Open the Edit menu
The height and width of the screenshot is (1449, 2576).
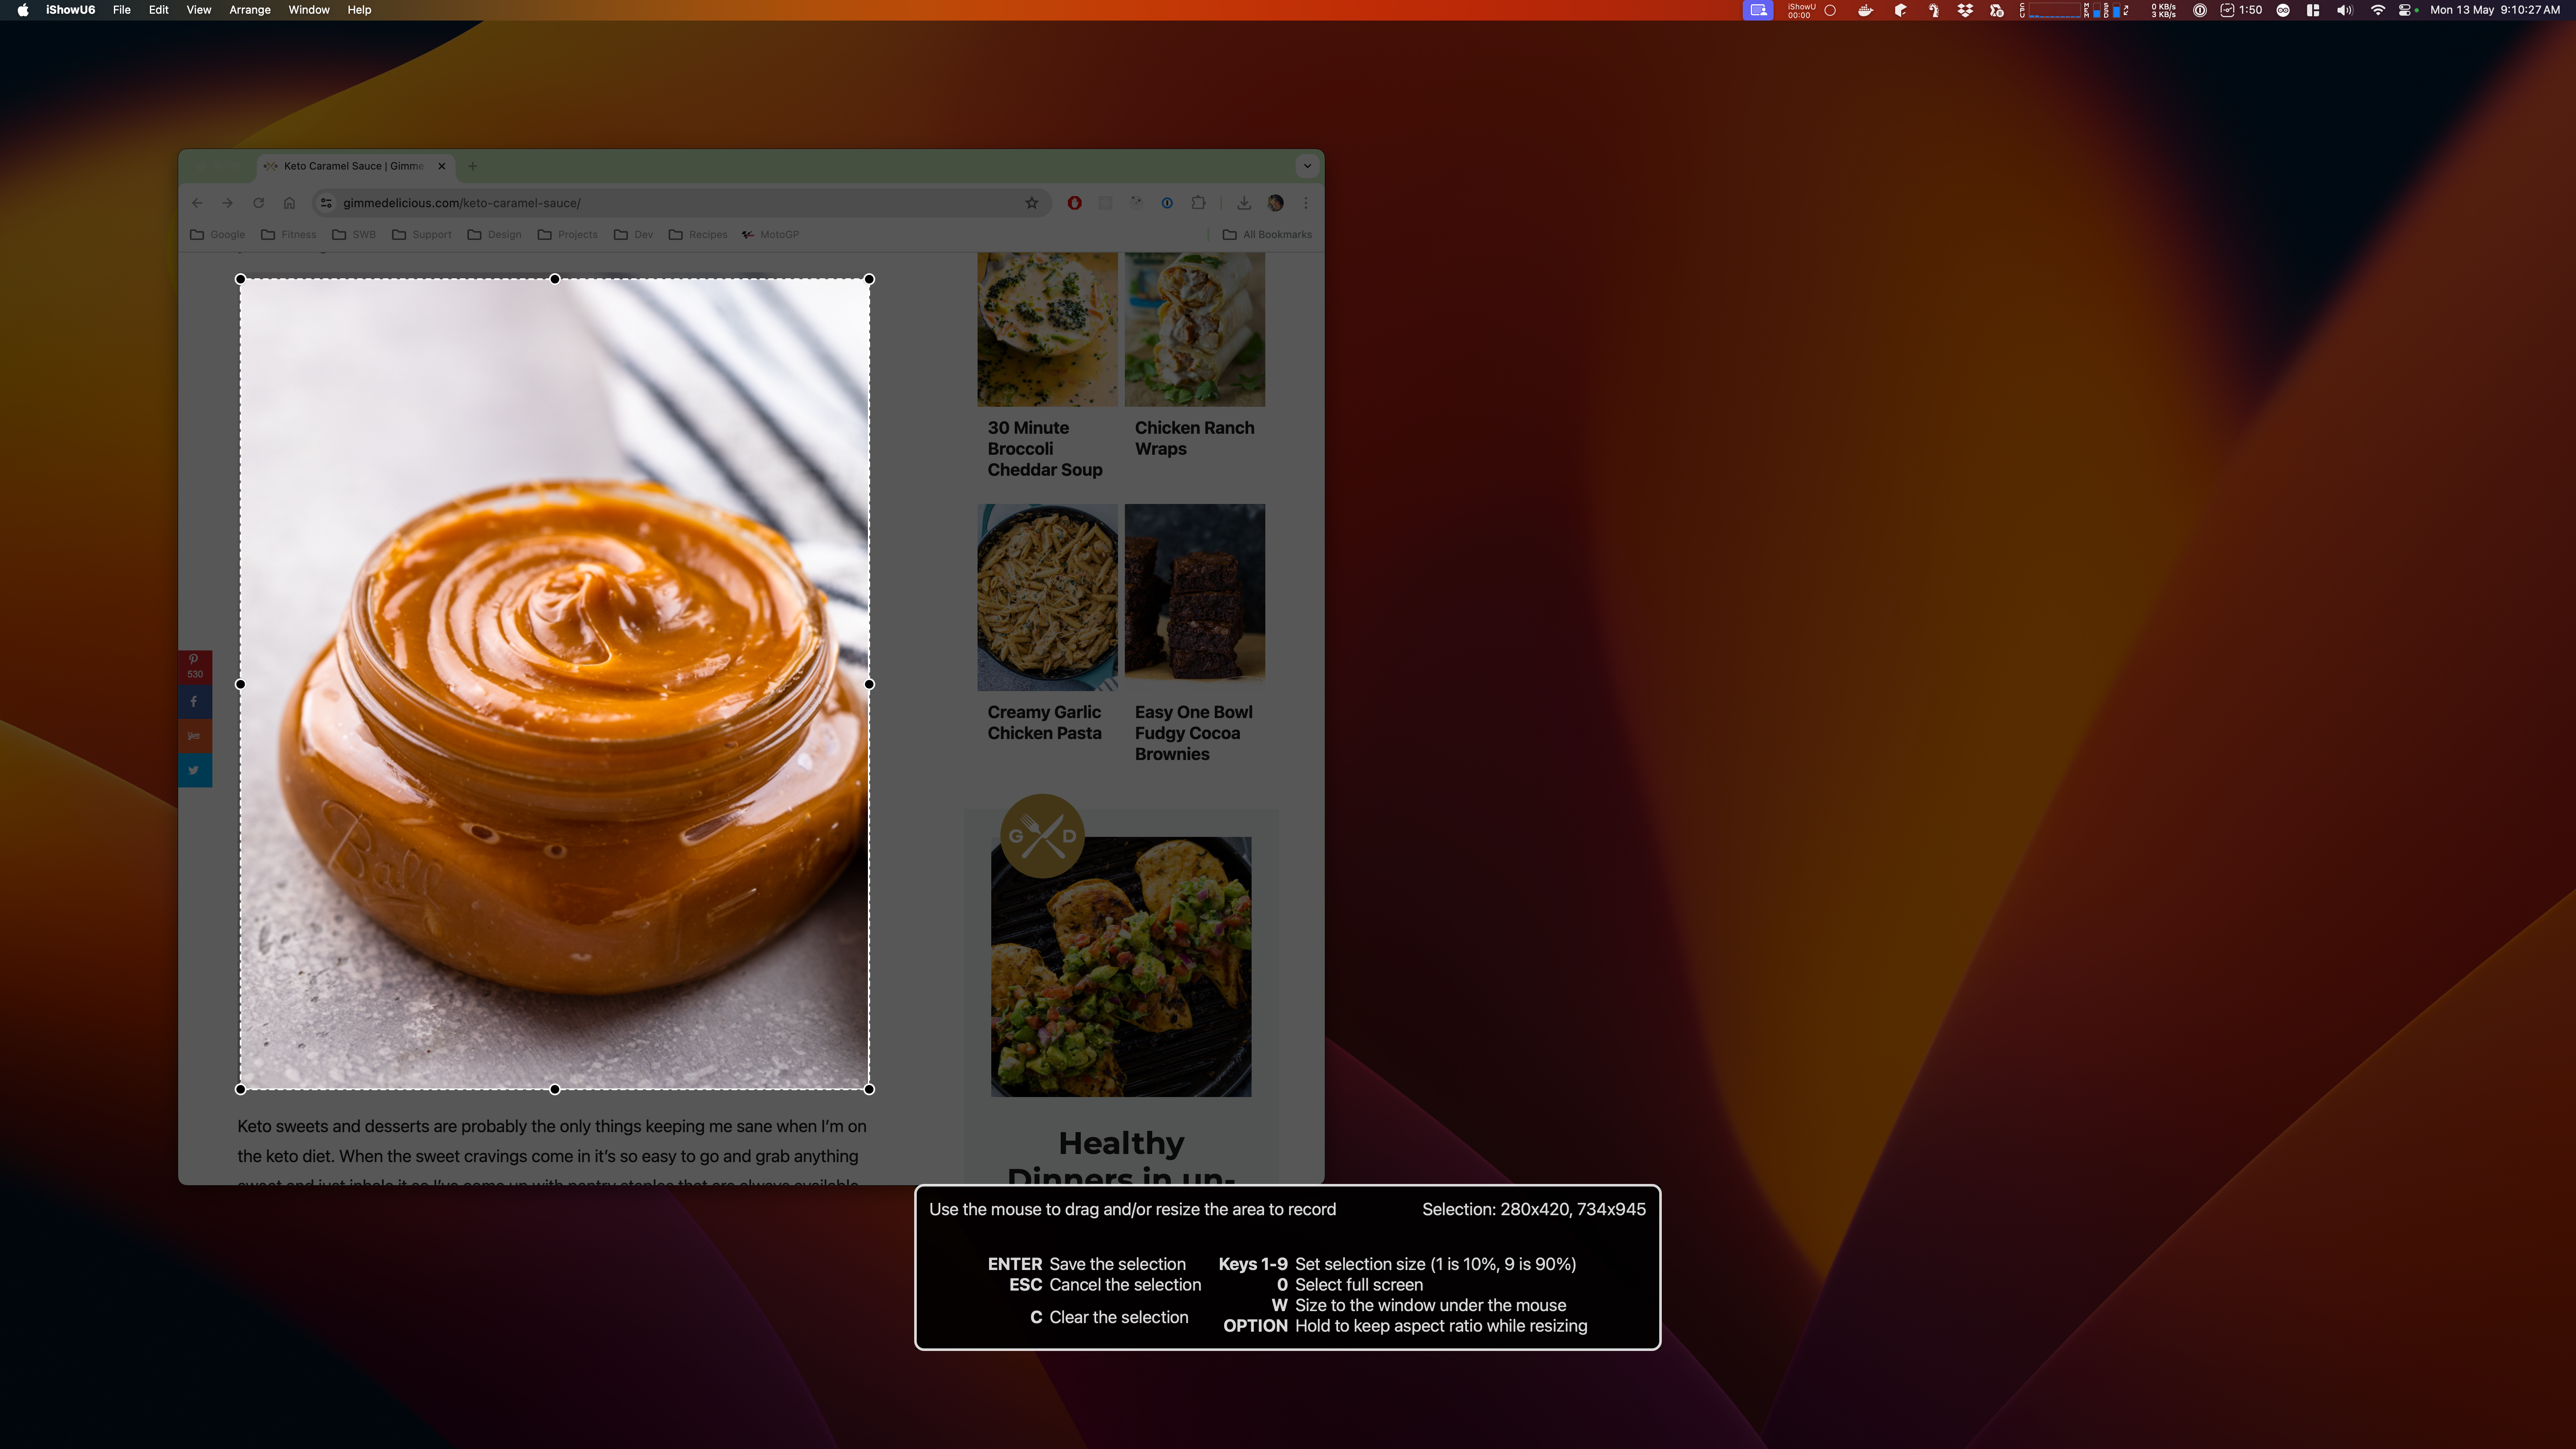point(159,10)
